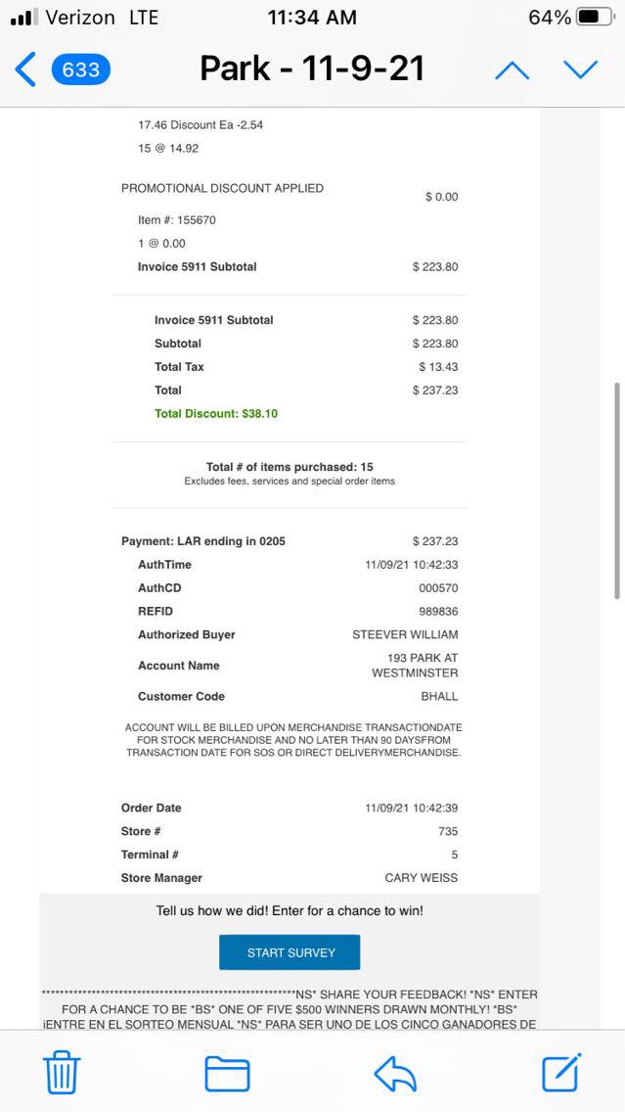
Task: Tap the cellular signal bars icon
Action: coord(22,18)
